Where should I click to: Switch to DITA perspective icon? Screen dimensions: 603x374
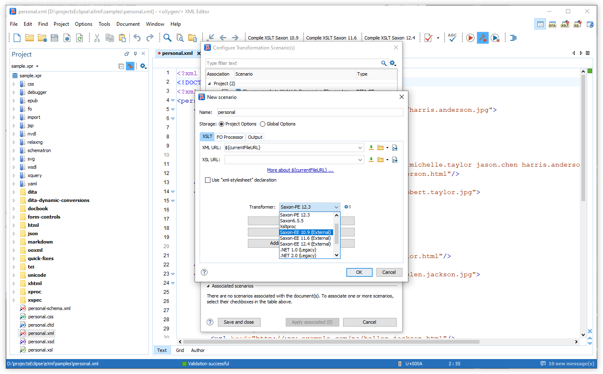point(552,24)
